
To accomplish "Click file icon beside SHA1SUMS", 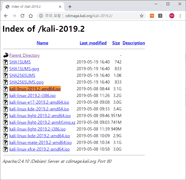I will tap(5, 62).
